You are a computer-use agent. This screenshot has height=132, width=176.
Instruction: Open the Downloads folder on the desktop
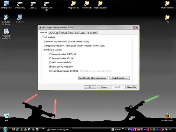(87, 4)
